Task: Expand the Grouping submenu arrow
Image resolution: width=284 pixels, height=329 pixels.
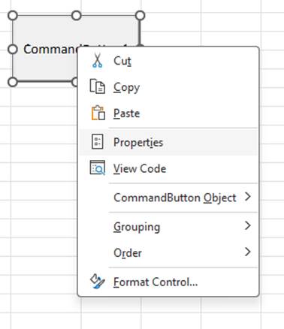Action: 247,225
